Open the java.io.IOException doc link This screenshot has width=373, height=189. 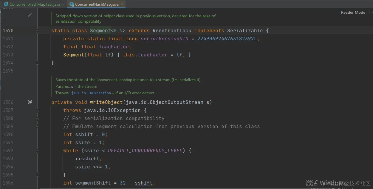[91, 93]
